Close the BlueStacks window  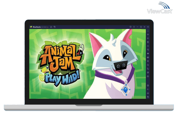click(x=144, y=27)
